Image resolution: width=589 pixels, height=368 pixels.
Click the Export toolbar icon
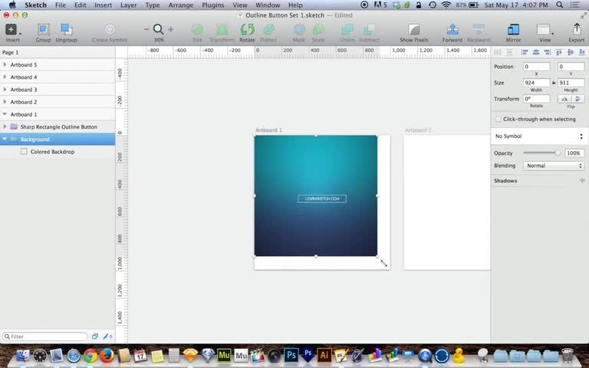click(577, 29)
